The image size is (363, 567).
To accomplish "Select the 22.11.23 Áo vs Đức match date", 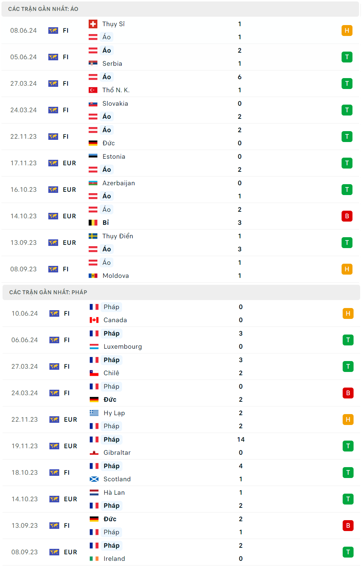I will pyautogui.click(x=24, y=137).
